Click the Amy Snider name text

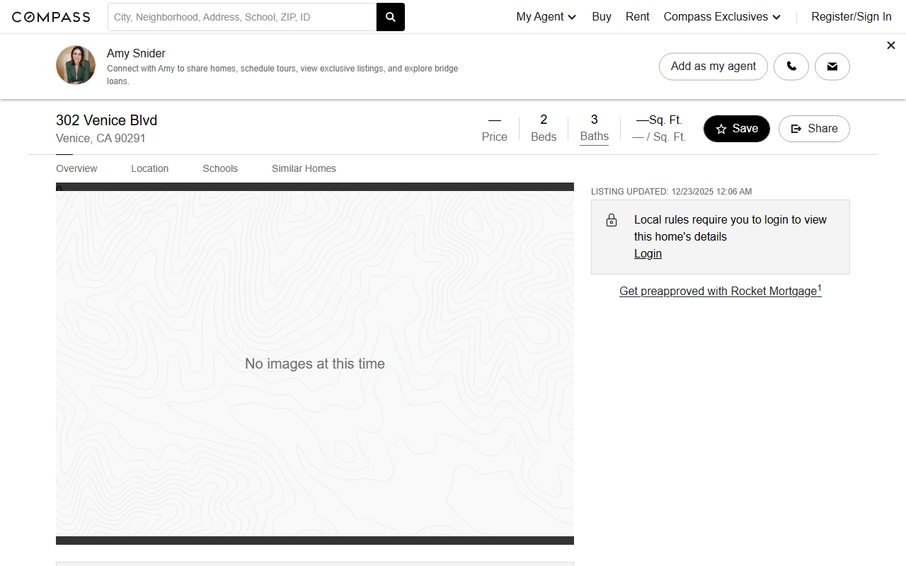[x=136, y=54]
